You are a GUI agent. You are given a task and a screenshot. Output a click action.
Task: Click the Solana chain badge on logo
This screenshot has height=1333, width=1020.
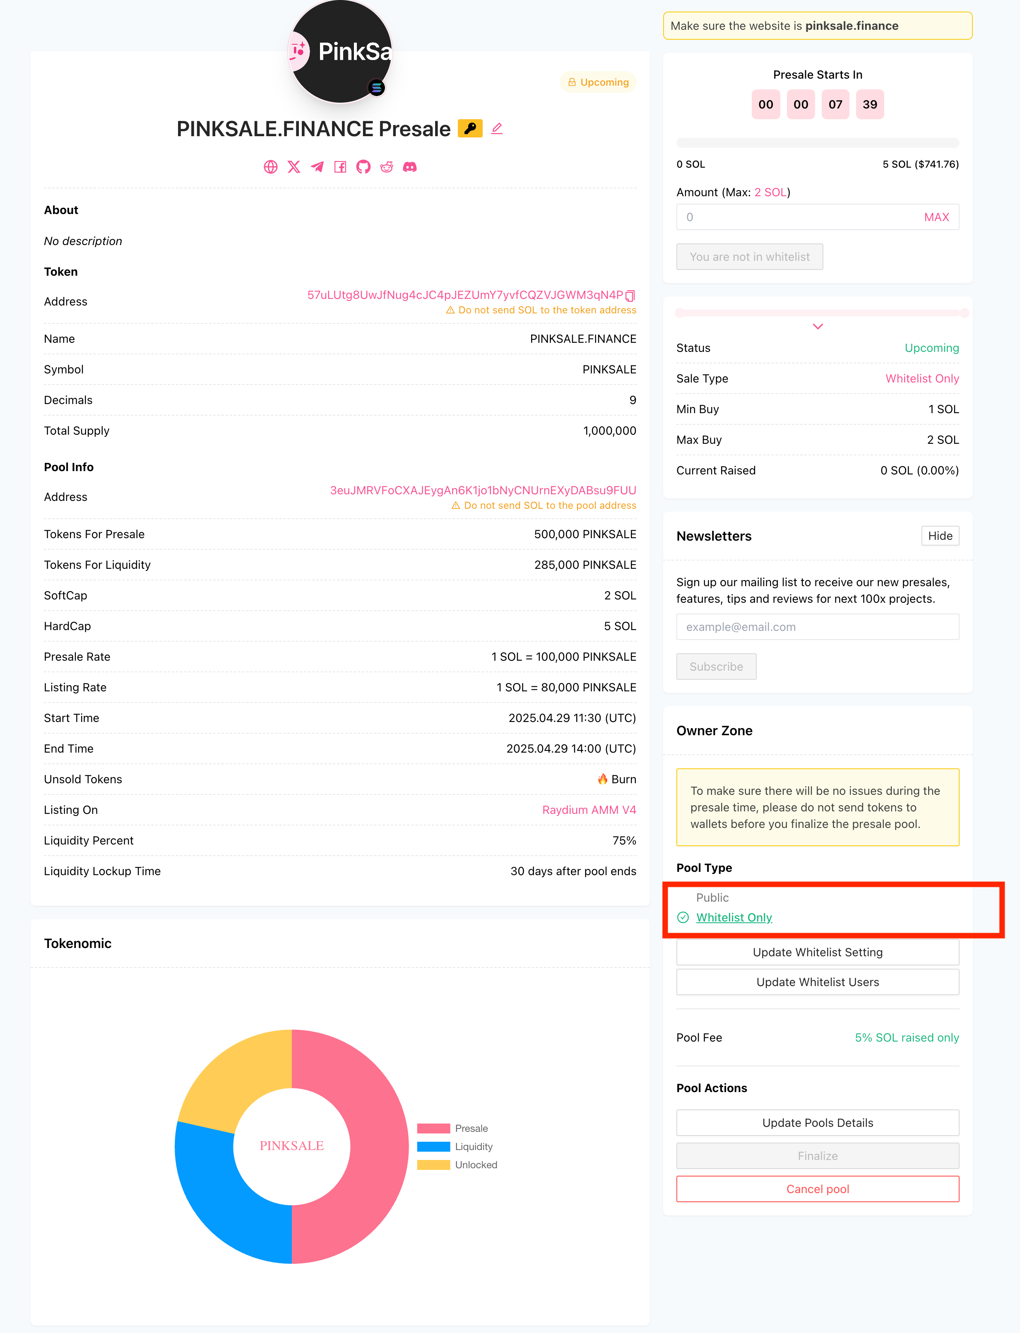click(376, 88)
